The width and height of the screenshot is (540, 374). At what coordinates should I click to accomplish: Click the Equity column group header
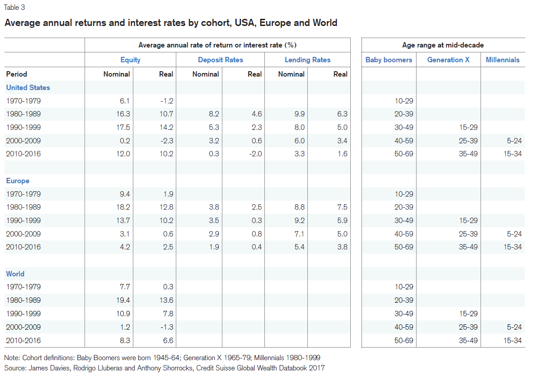[130, 60]
